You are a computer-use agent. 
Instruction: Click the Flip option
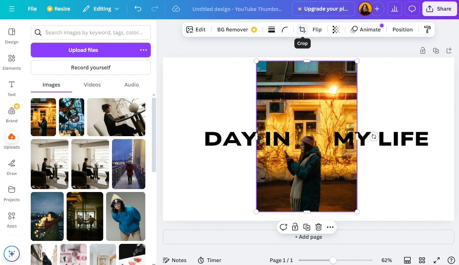(x=317, y=30)
